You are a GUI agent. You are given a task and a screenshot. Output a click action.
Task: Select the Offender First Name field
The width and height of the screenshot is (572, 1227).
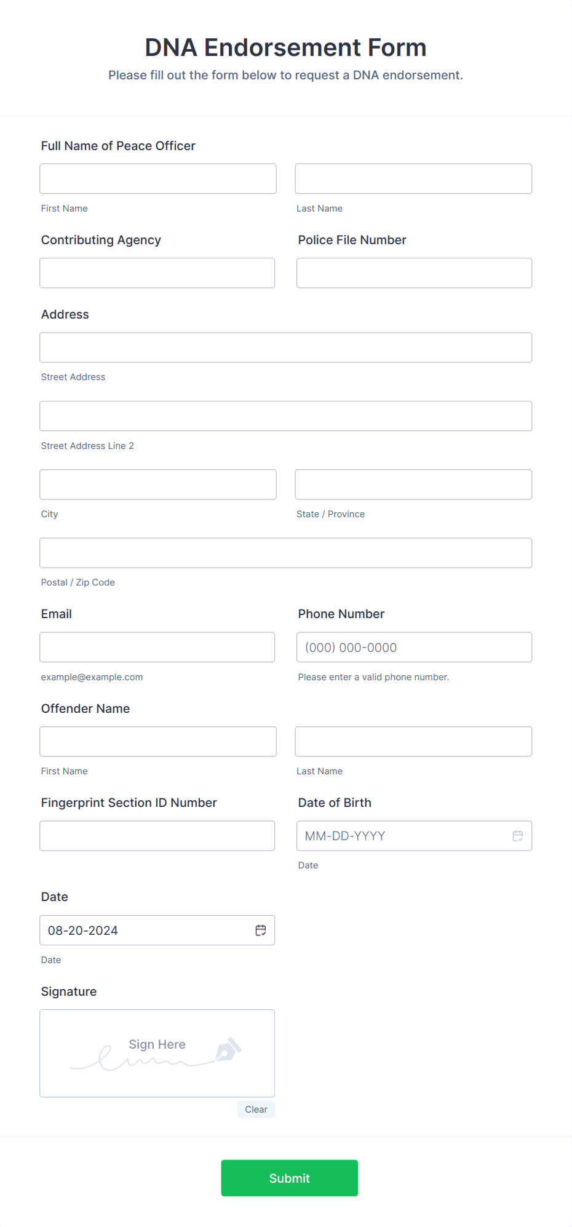(158, 742)
